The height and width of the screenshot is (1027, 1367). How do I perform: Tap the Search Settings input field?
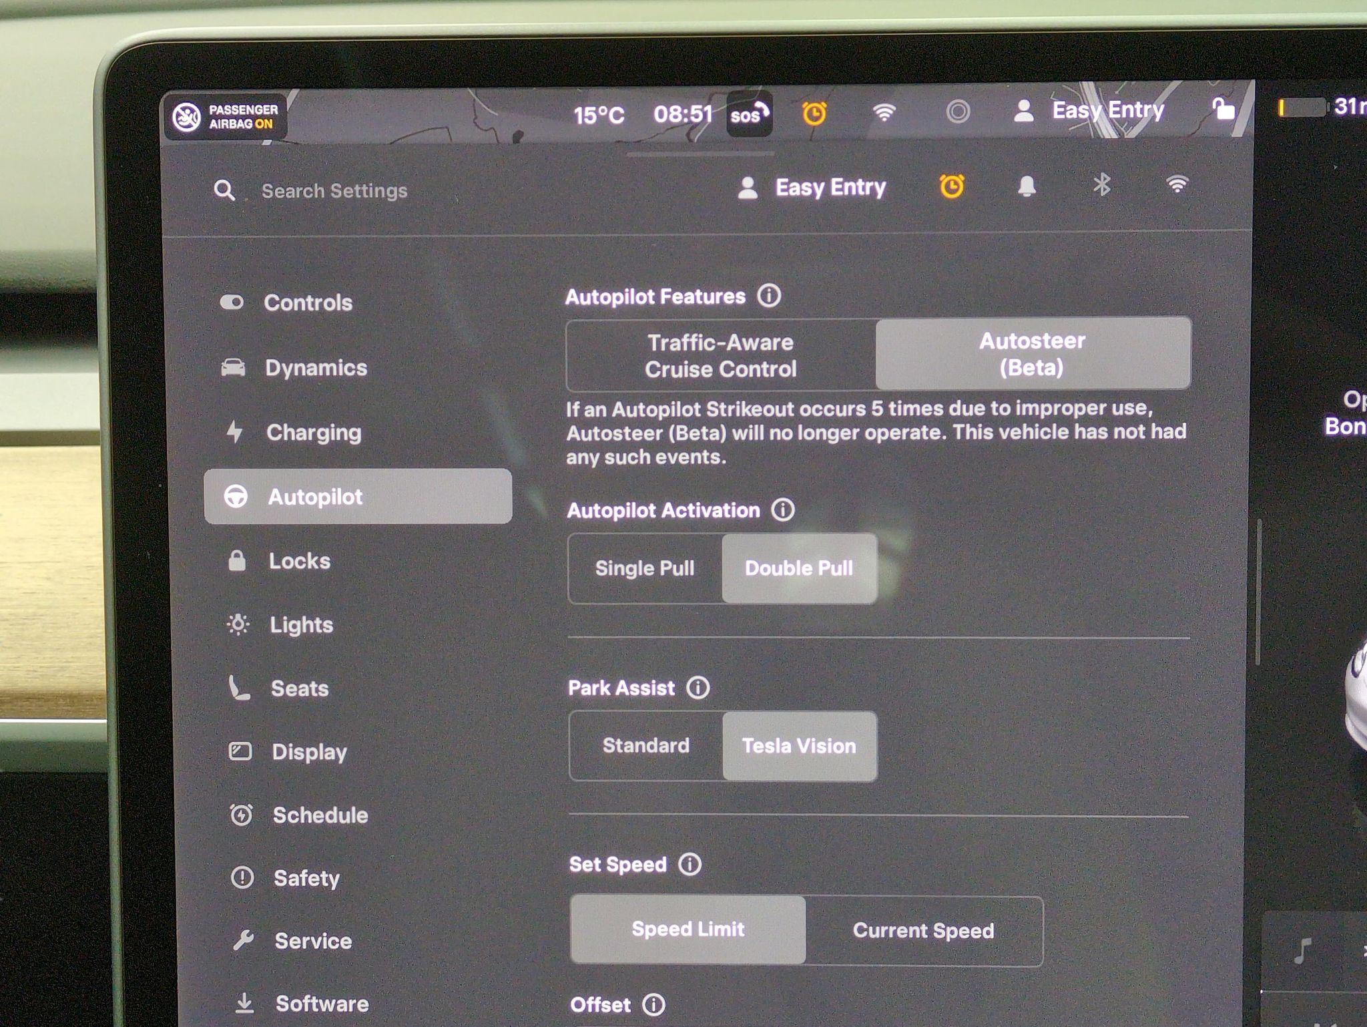click(334, 191)
